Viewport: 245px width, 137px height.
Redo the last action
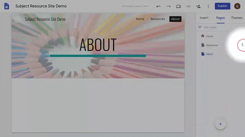[x=168, y=6]
